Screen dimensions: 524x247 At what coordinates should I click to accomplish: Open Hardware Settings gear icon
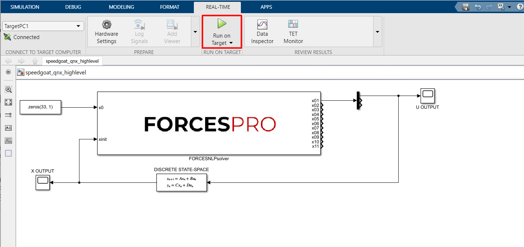[106, 25]
